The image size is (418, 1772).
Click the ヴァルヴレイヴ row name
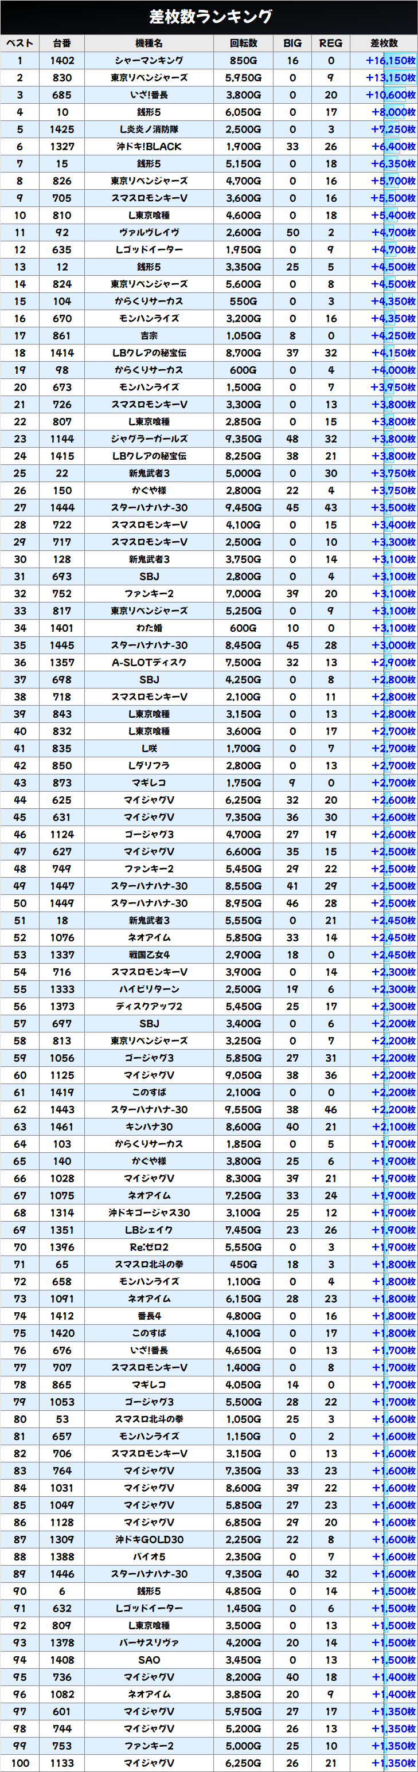(x=149, y=233)
